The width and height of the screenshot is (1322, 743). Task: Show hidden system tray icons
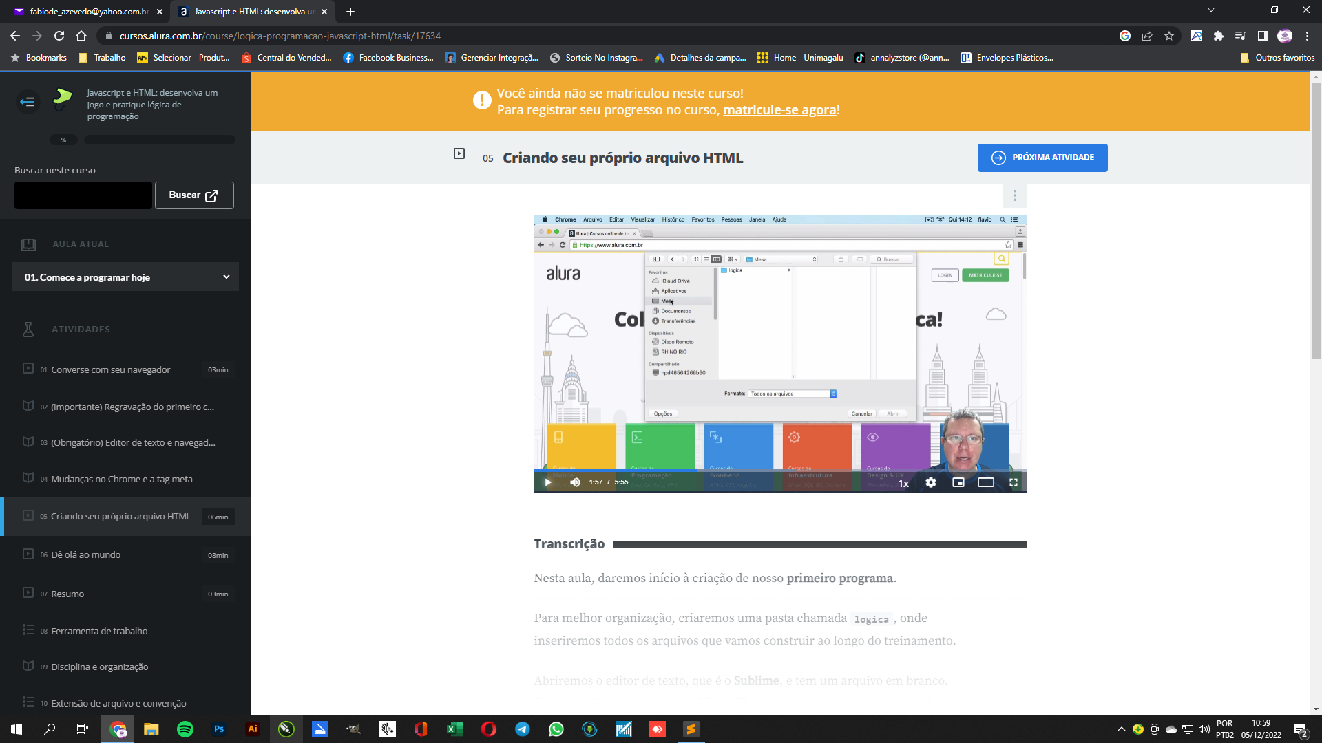pyautogui.click(x=1121, y=729)
